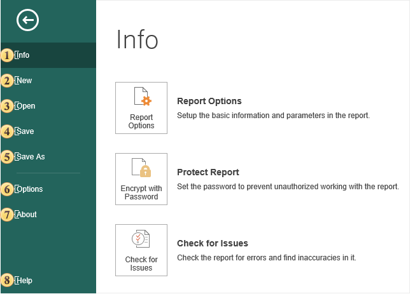Image resolution: width=410 pixels, height=294 pixels.
Task: Click the Protect Report heading
Action: tap(208, 172)
